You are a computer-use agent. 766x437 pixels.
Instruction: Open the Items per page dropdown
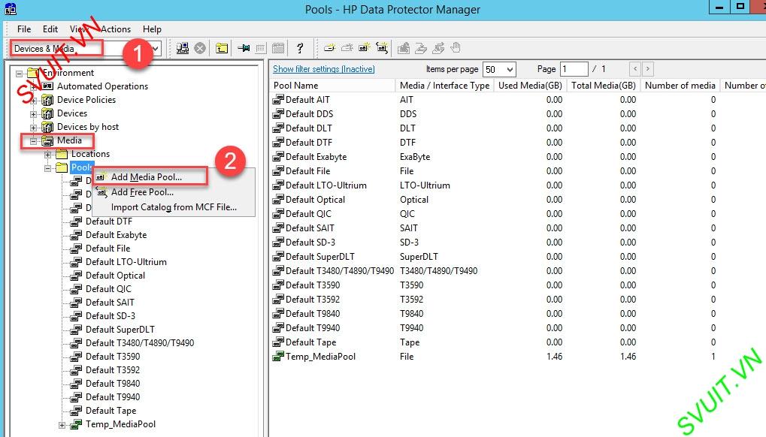tap(510, 69)
